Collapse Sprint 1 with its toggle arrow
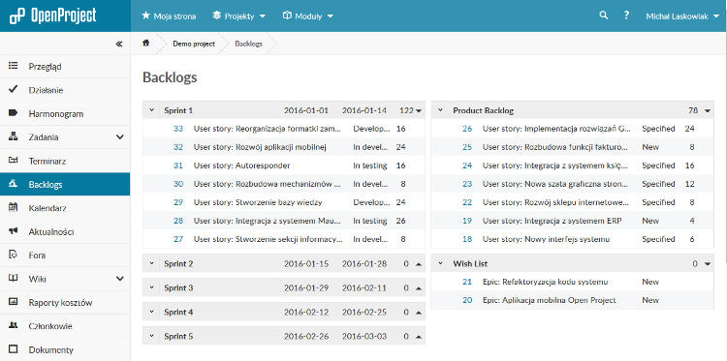The height and width of the screenshot is (361, 727). click(x=151, y=110)
